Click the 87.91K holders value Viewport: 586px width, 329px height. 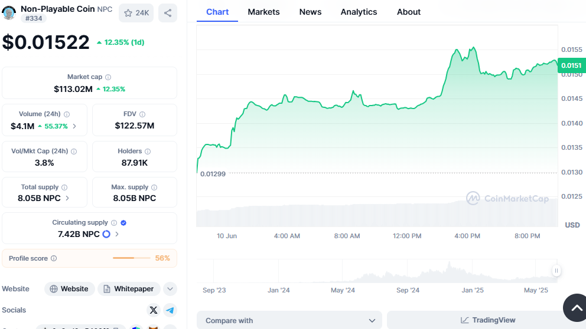click(135, 163)
